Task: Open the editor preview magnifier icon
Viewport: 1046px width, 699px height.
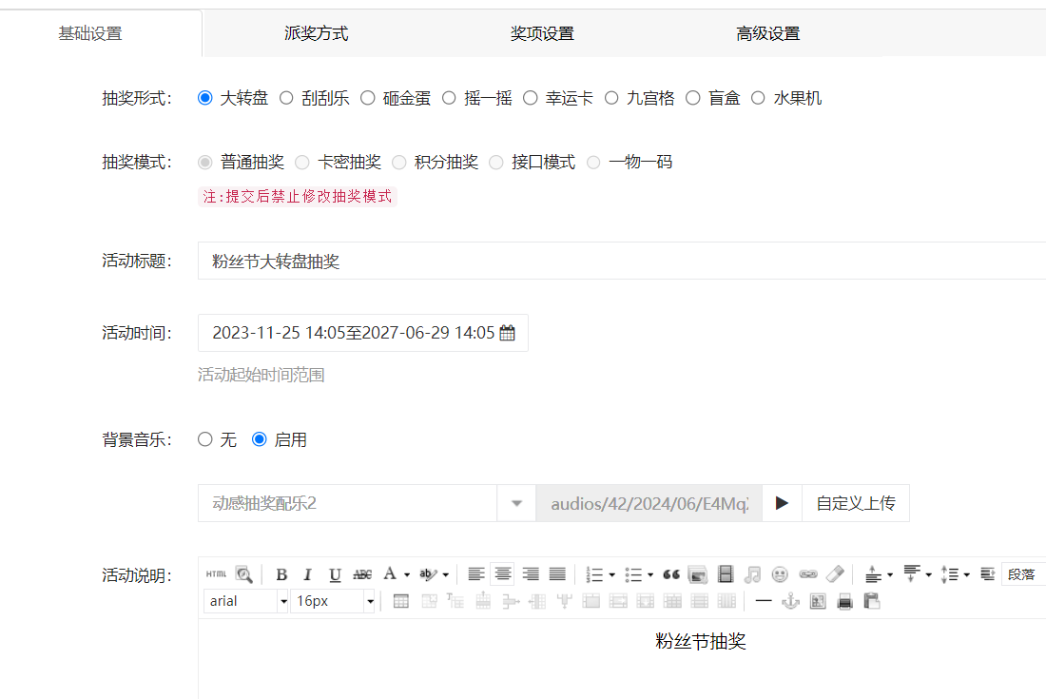Action: point(244,573)
